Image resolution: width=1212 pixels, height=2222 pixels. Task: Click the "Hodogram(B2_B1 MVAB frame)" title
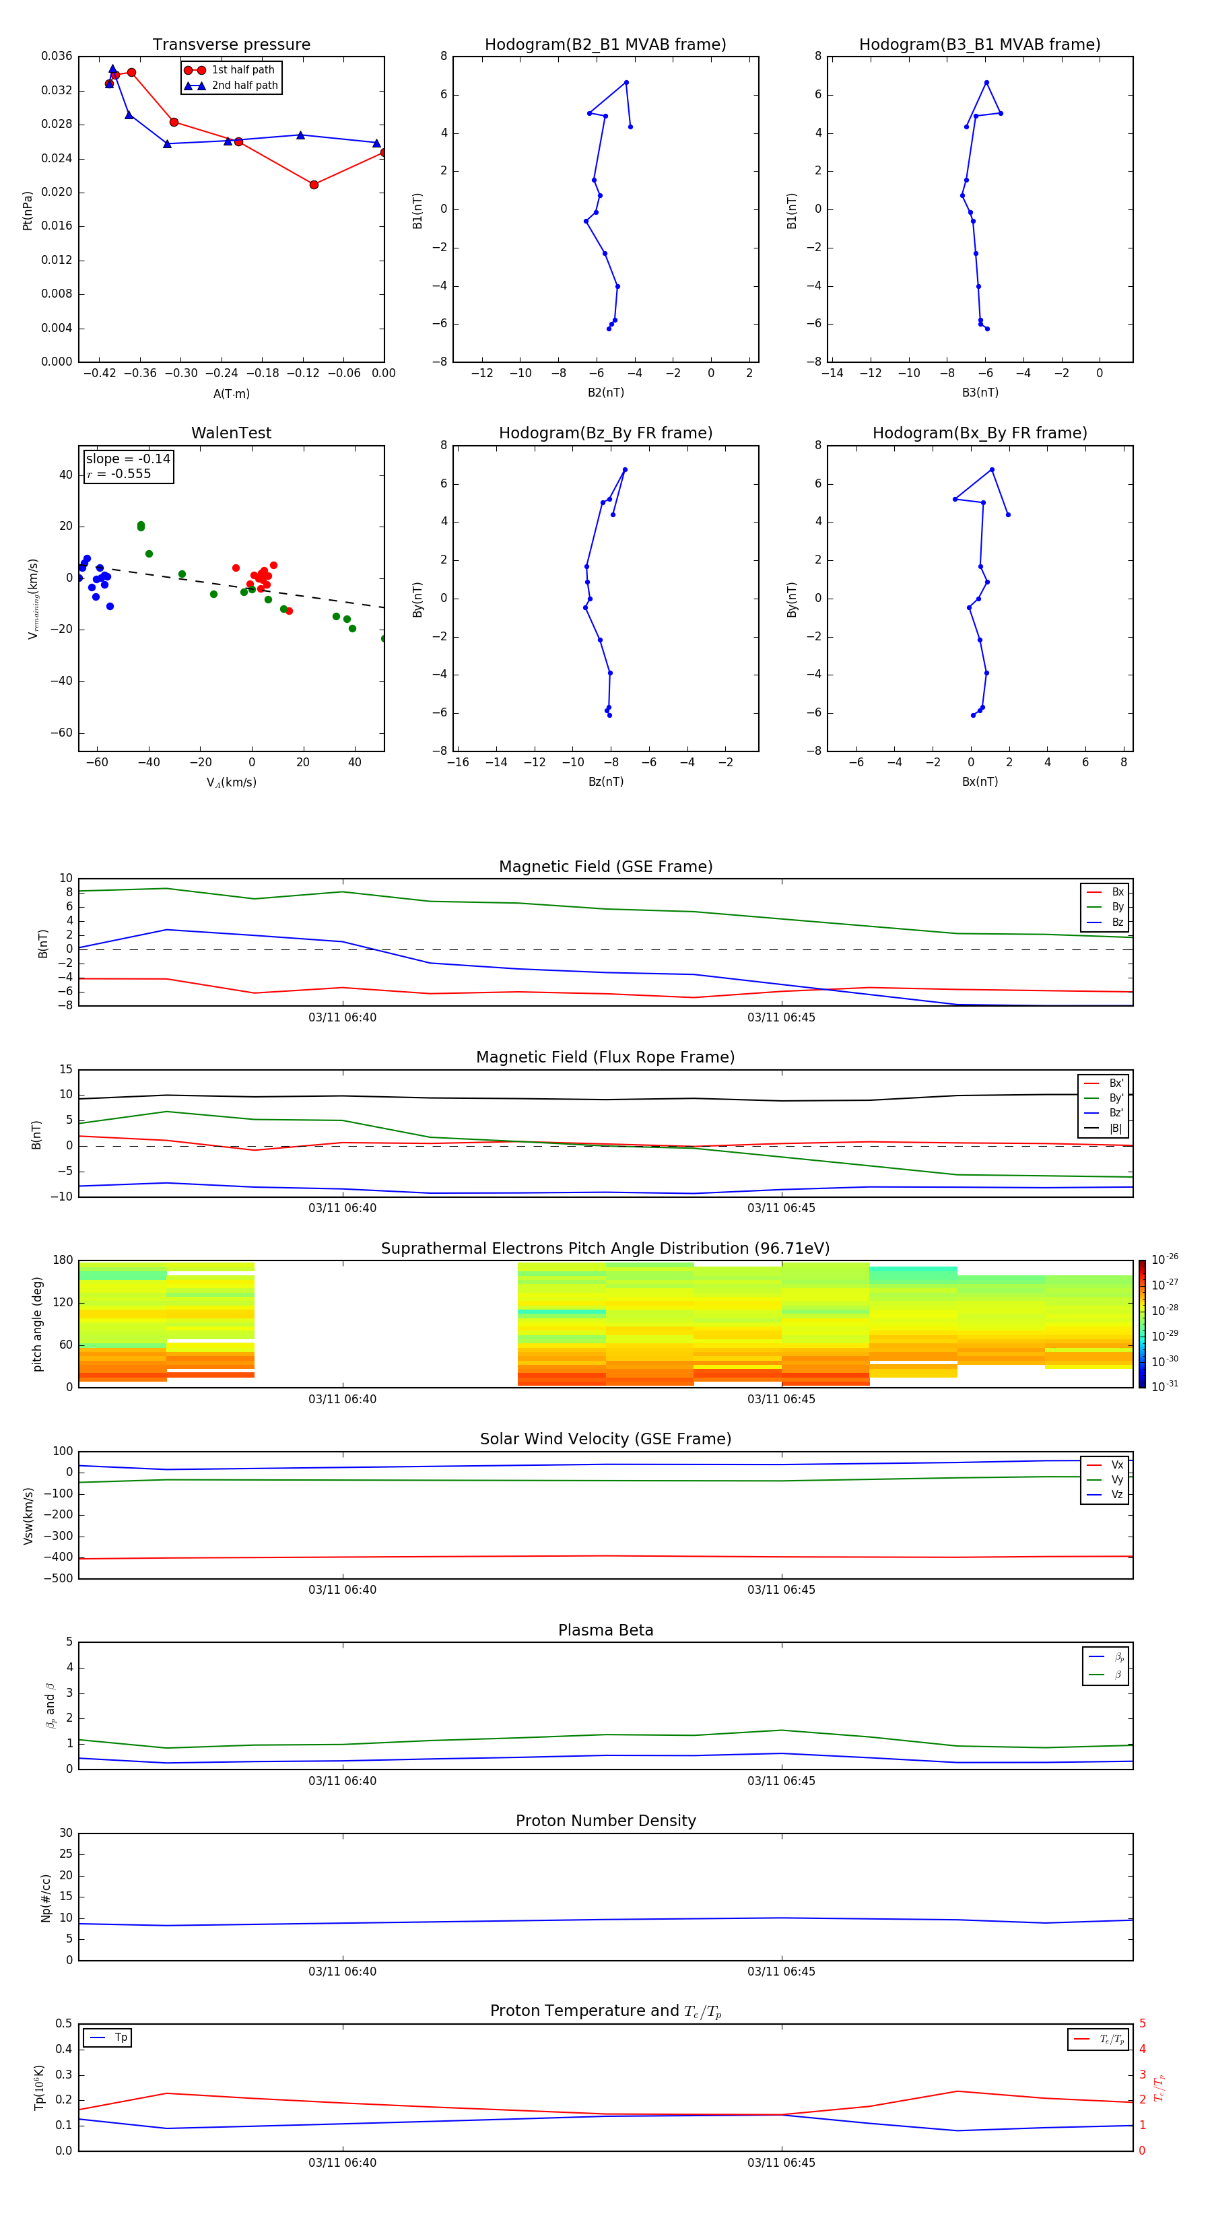(x=605, y=45)
